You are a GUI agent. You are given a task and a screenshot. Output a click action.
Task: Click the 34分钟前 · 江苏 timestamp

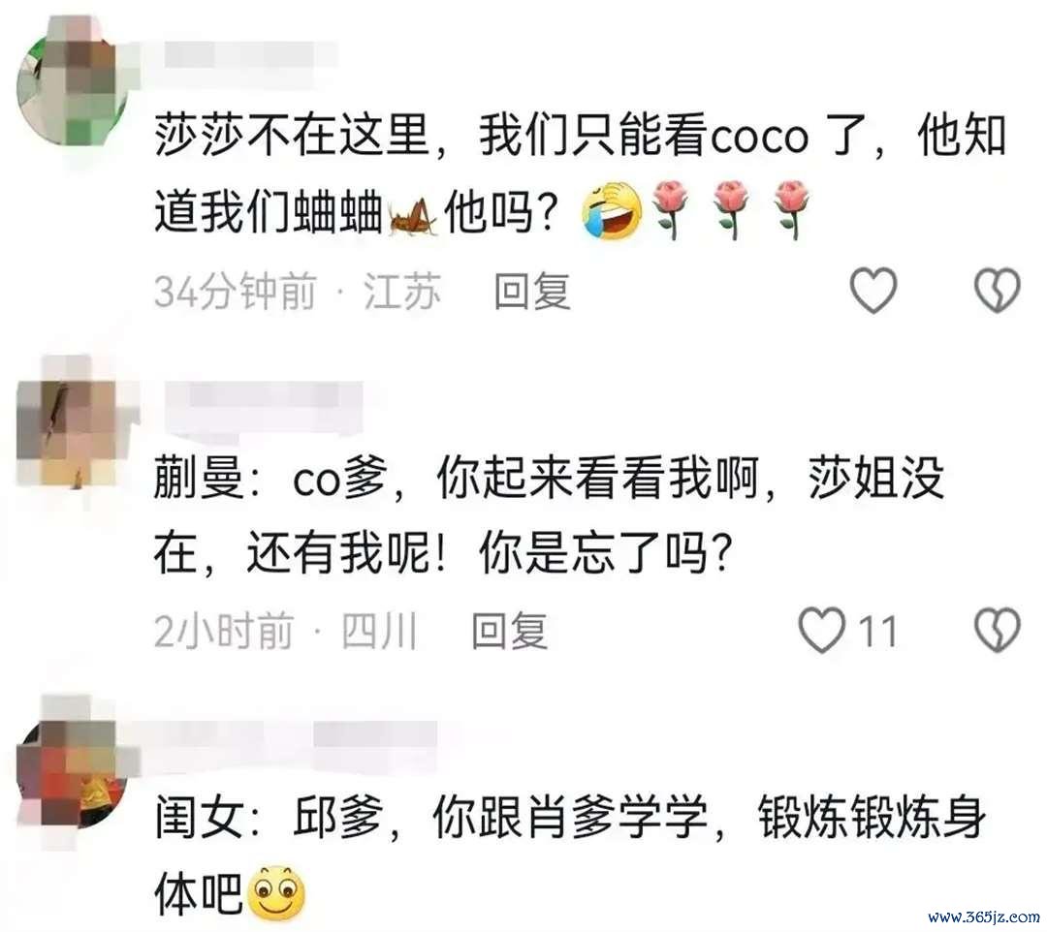[298, 292]
